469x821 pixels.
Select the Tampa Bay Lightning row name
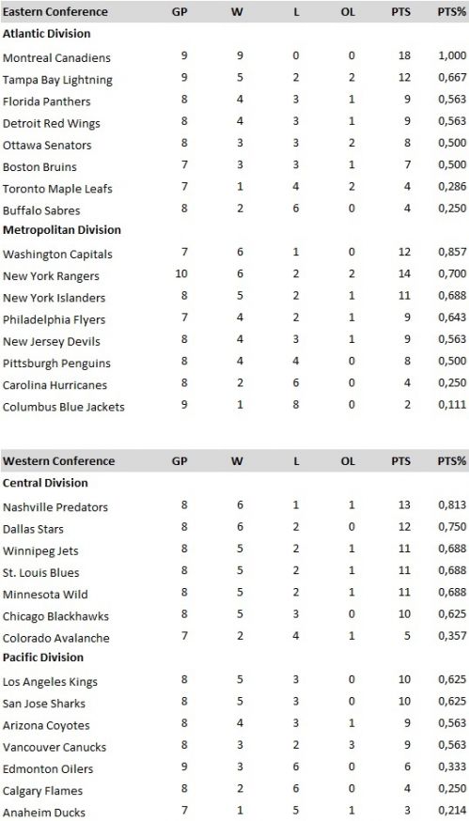coord(57,80)
